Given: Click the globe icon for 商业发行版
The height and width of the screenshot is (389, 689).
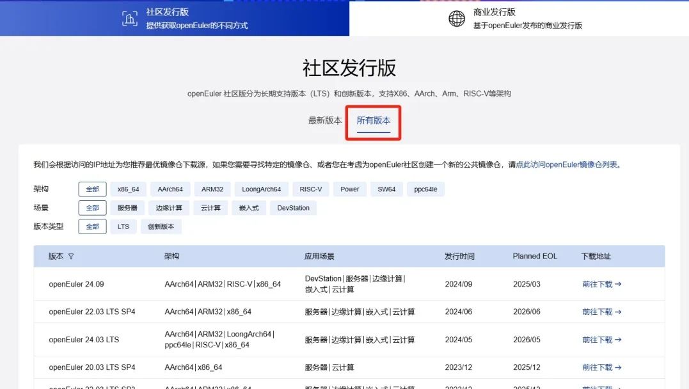Looking at the screenshot, I should [x=457, y=19].
